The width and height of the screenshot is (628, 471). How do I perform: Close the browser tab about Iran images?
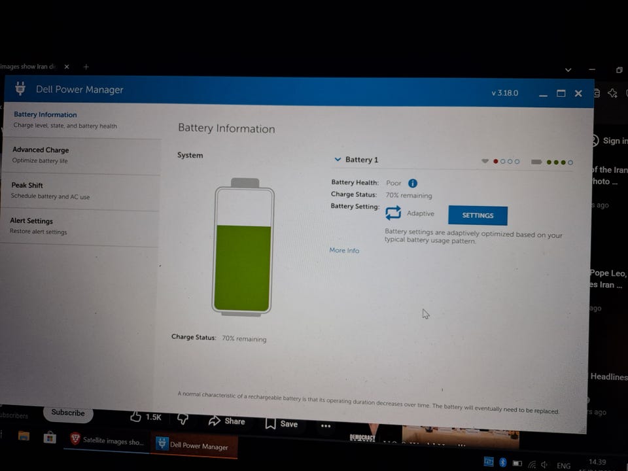67,67
